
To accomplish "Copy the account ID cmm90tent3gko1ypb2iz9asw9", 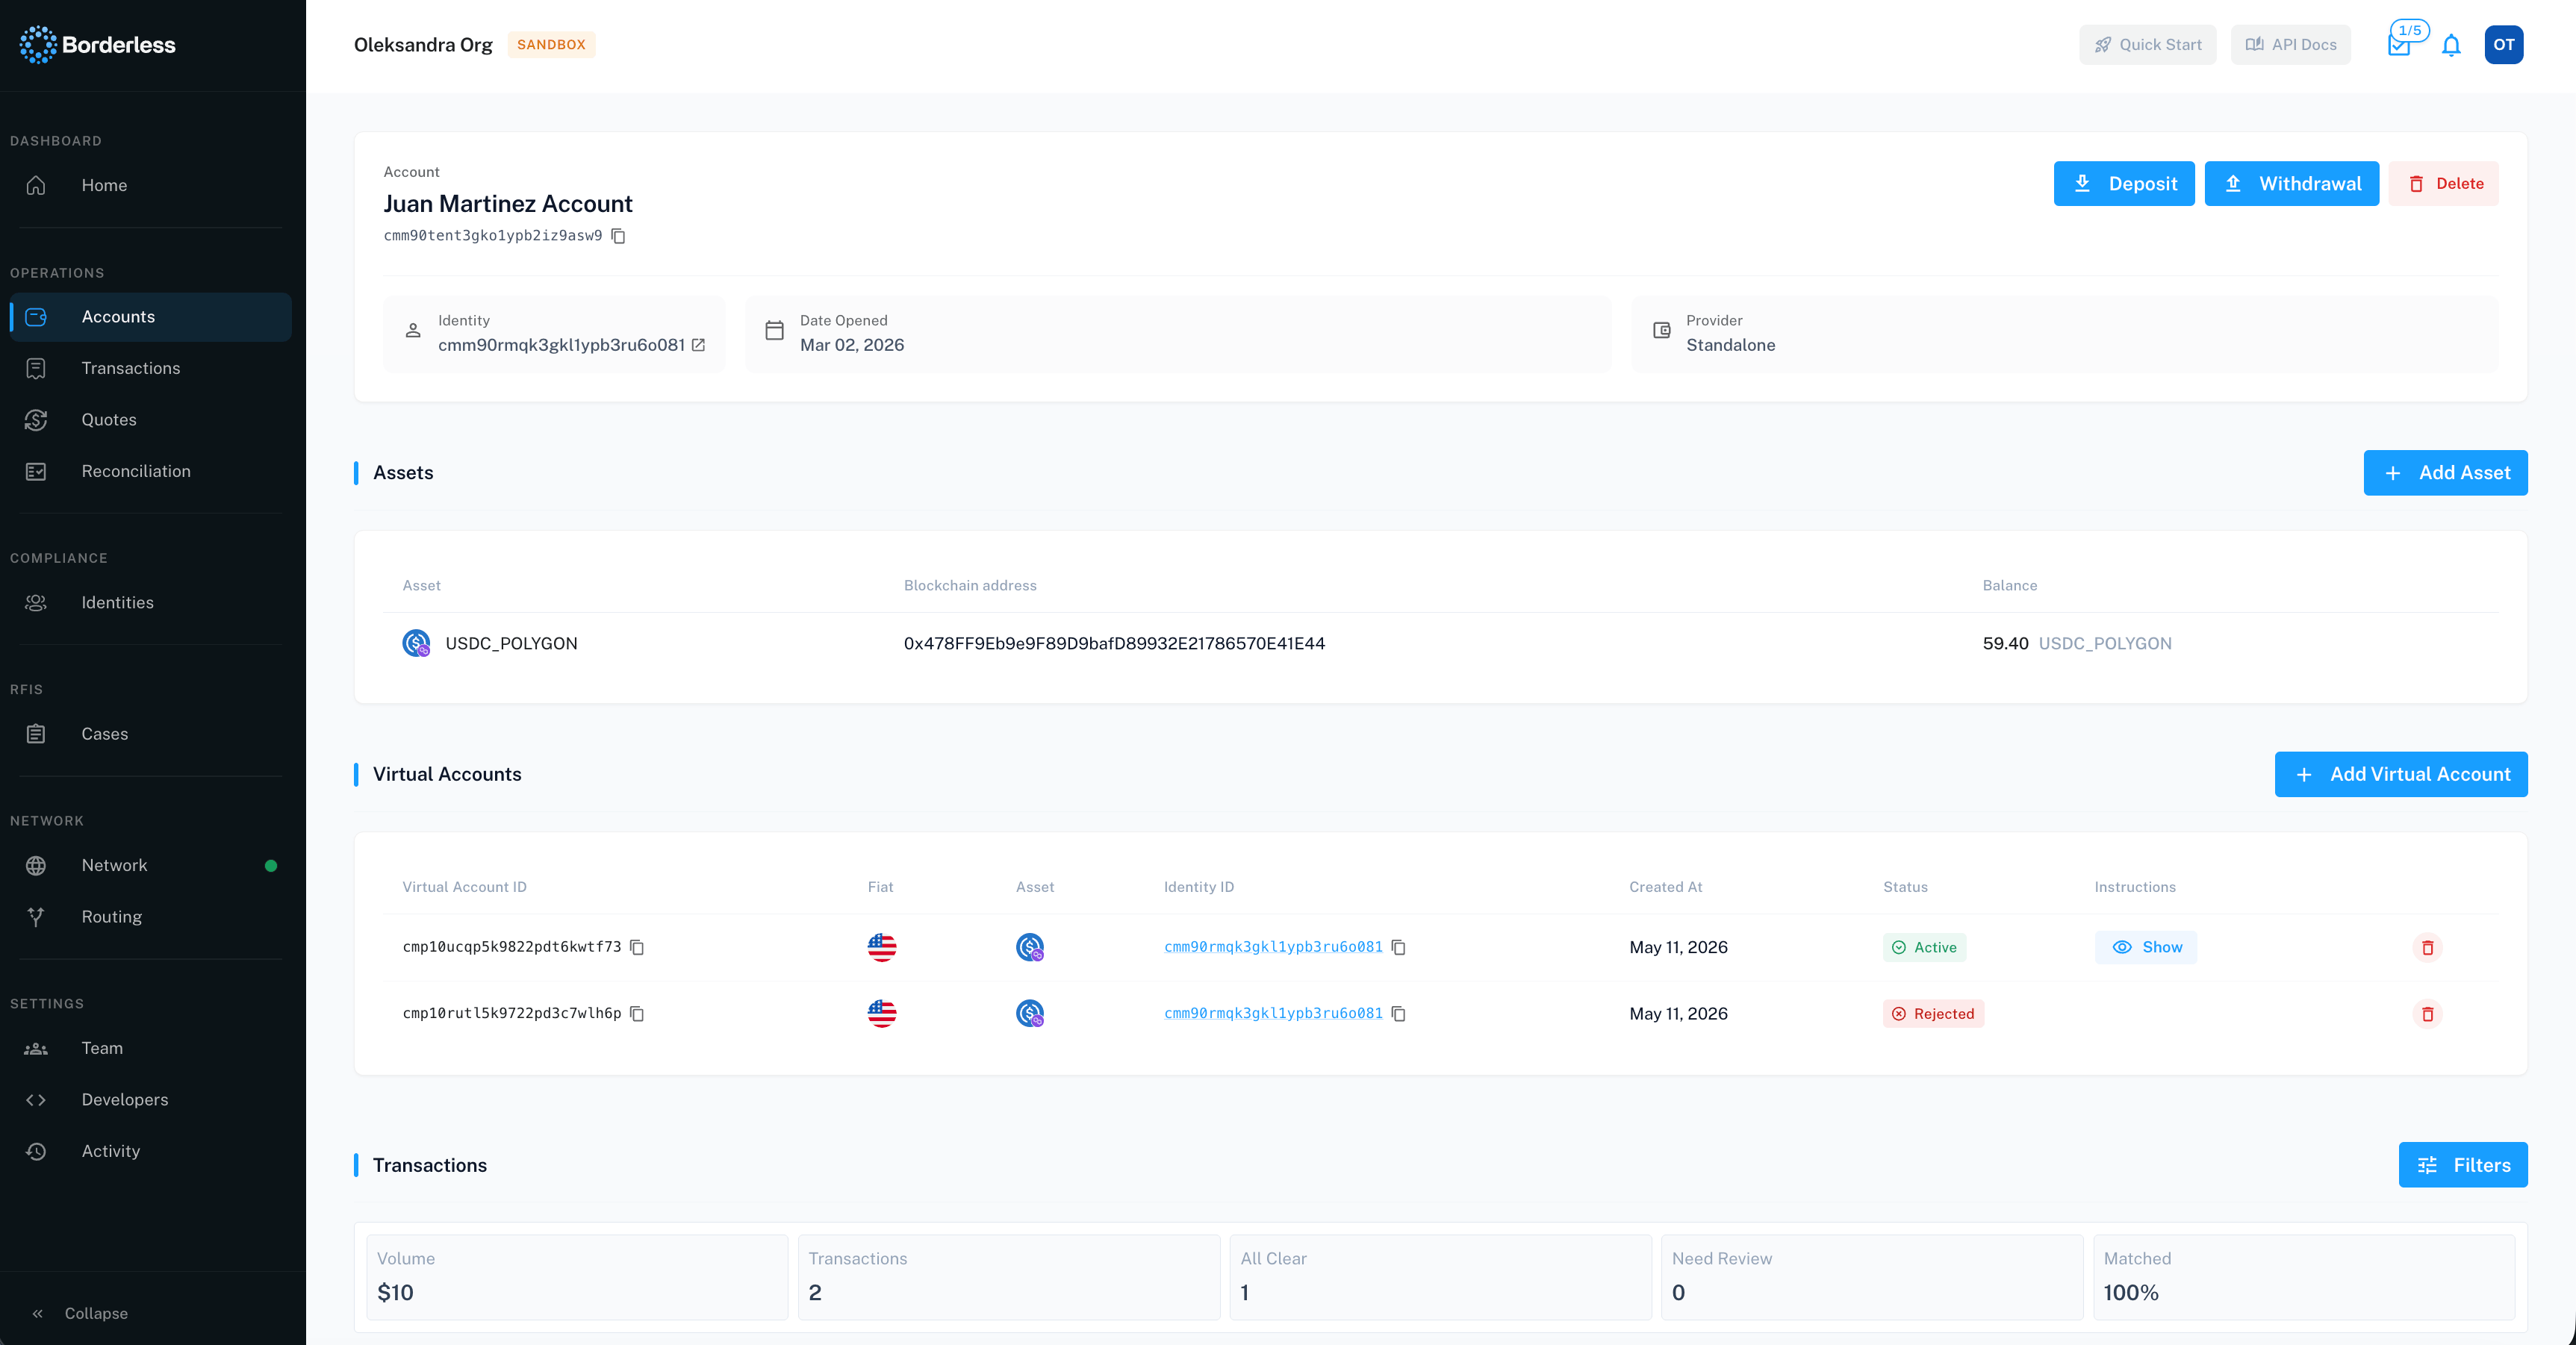I will [x=618, y=236].
